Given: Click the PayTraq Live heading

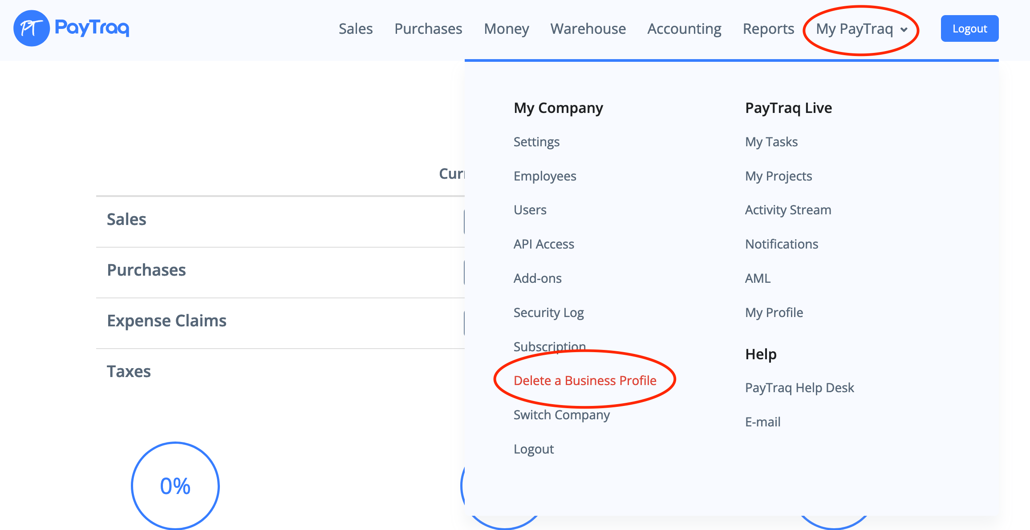Looking at the screenshot, I should 788,108.
